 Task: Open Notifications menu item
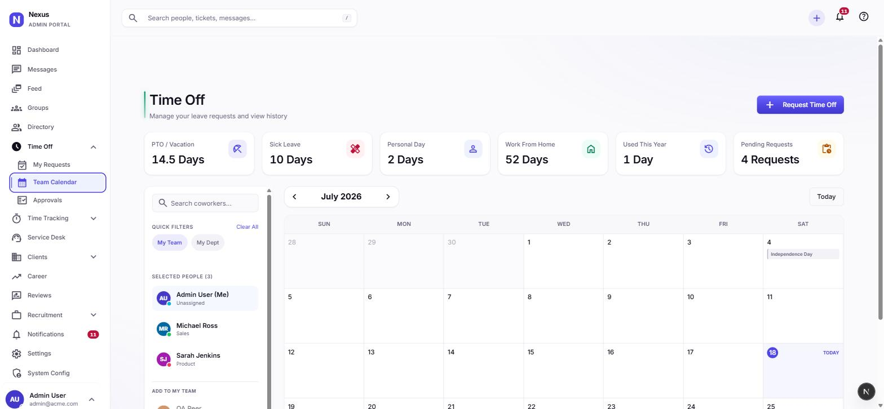tap(55, 335)
